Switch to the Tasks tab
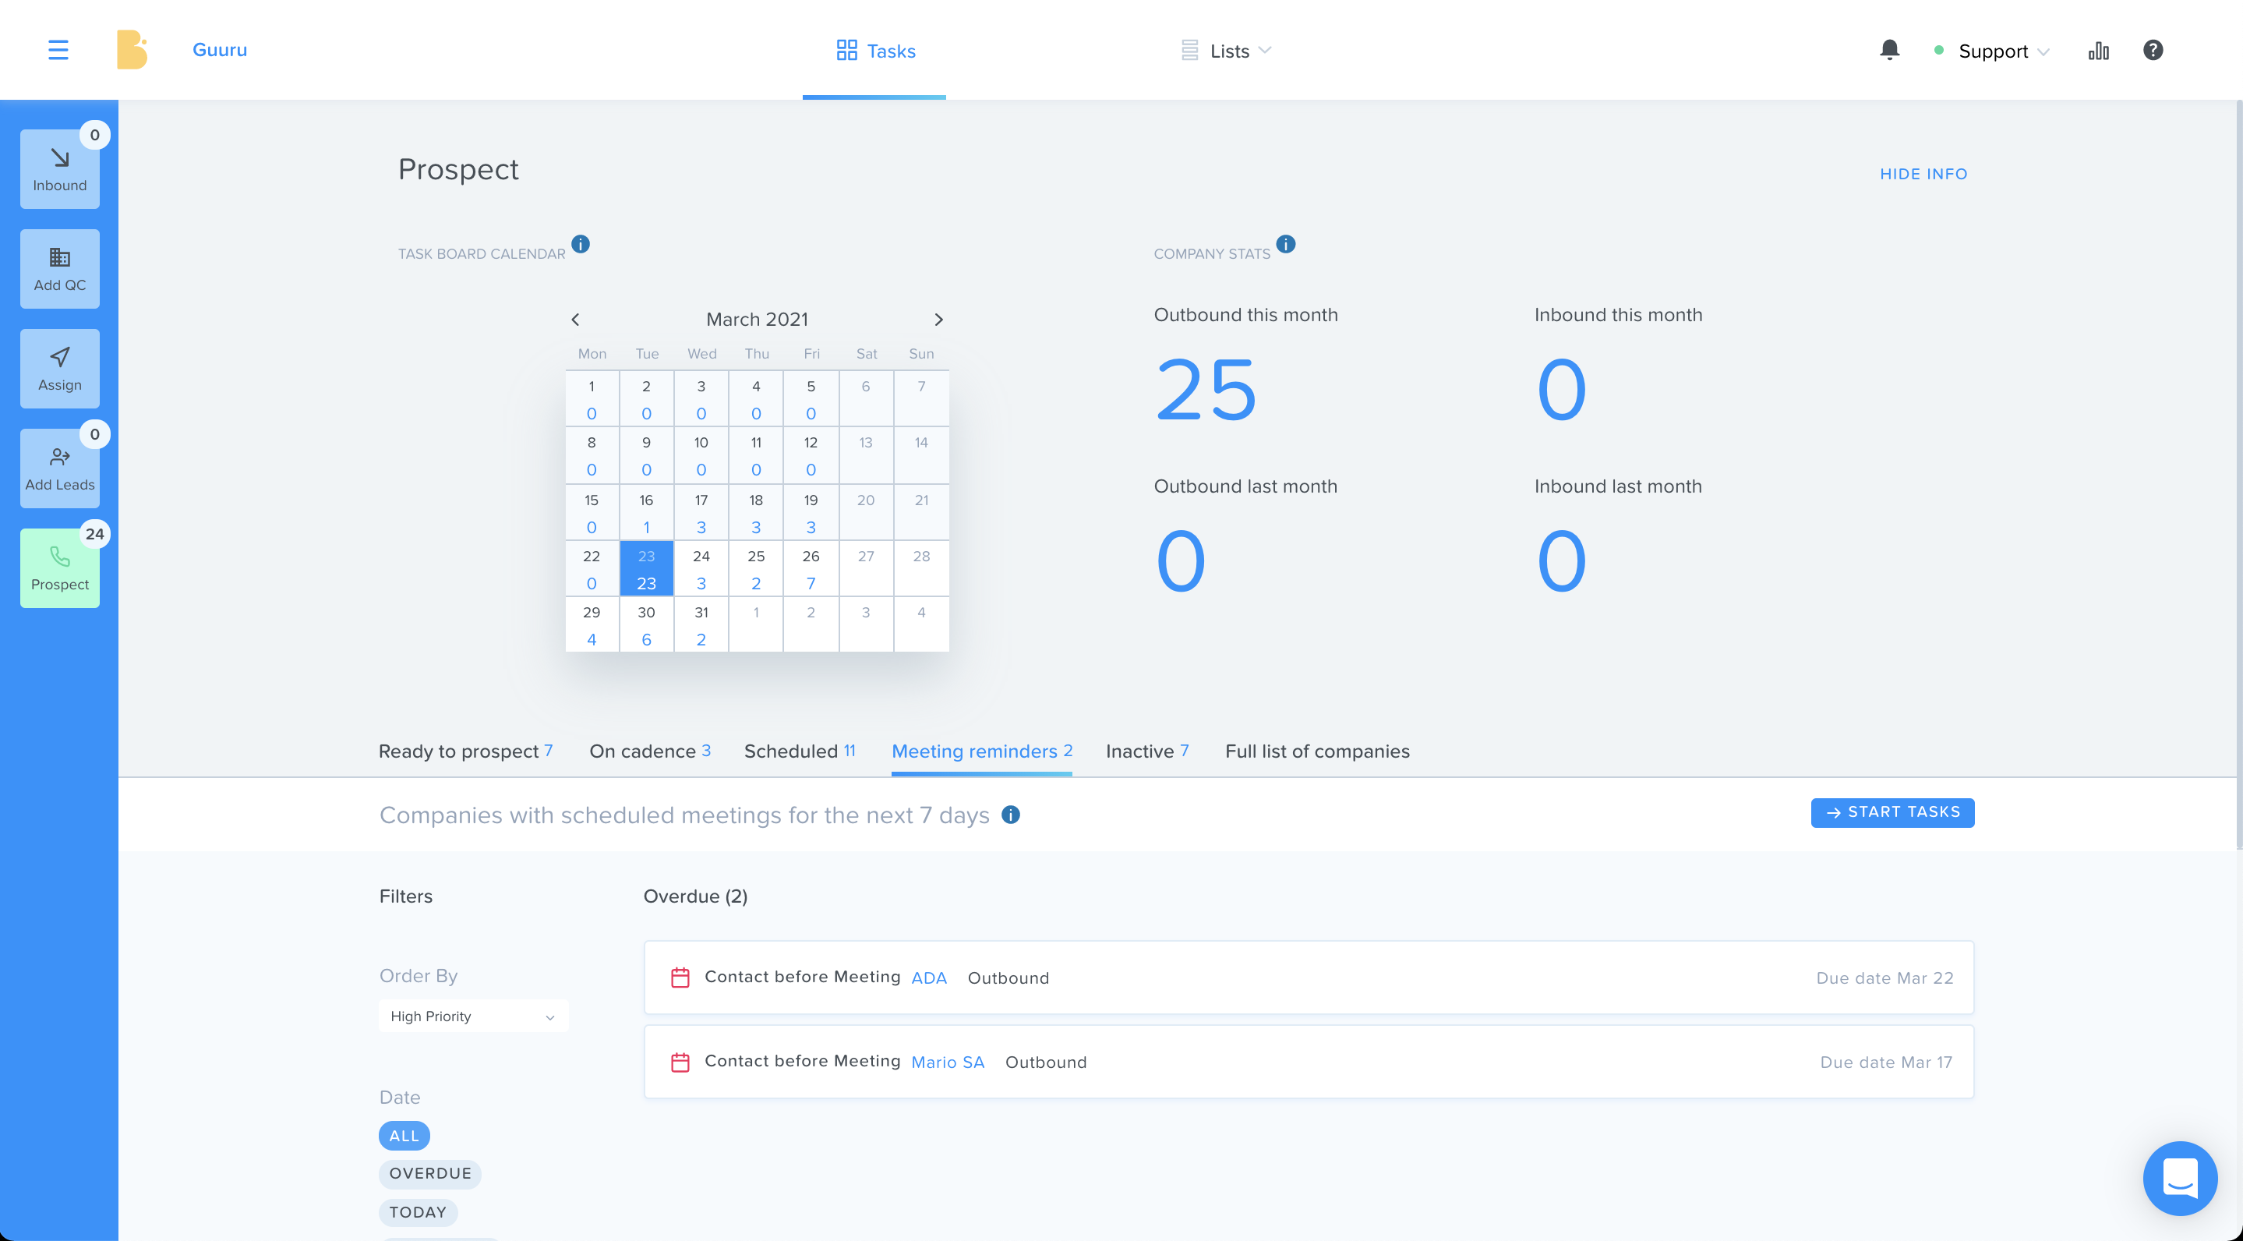Viewport: 2243px width, 1241px height. 875,51
